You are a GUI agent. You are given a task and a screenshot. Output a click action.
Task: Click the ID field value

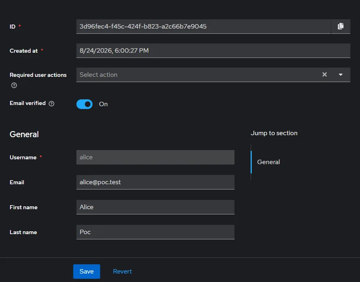click(204, 27)
